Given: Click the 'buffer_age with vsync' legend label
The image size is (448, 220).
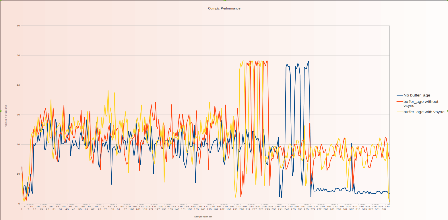Looking at the screenshot, I should tap(424, 112).
